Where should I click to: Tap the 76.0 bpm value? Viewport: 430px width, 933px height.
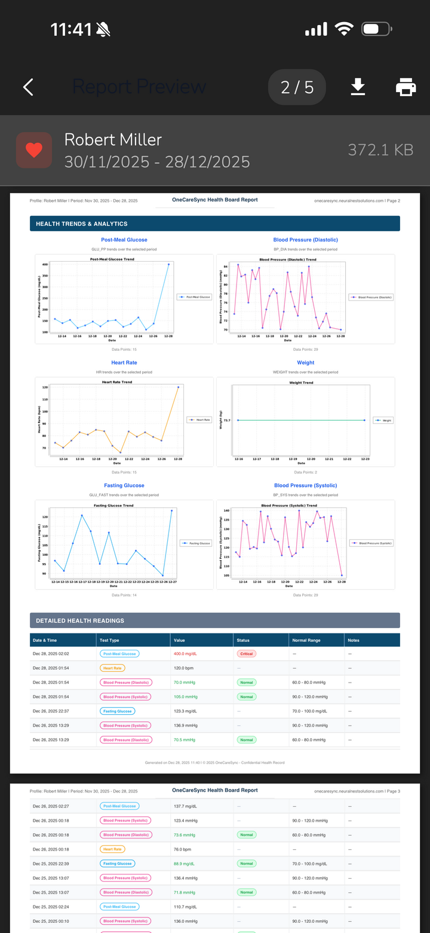click(183, 849)
